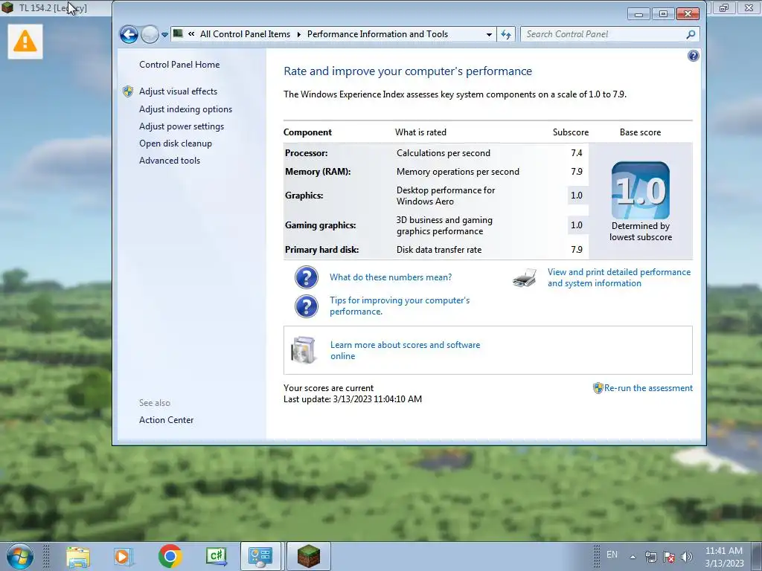The image size is (762, 571).
Task: Open Help with the blue question icon
Action: pyautogui.click(x=693, y=56)
